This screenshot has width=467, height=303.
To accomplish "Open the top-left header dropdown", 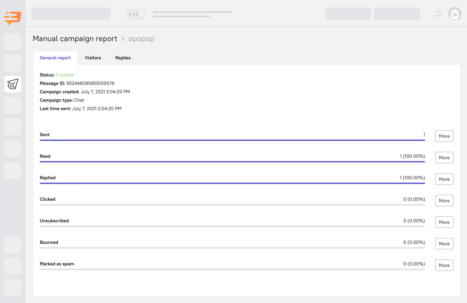I will [71, 14].
